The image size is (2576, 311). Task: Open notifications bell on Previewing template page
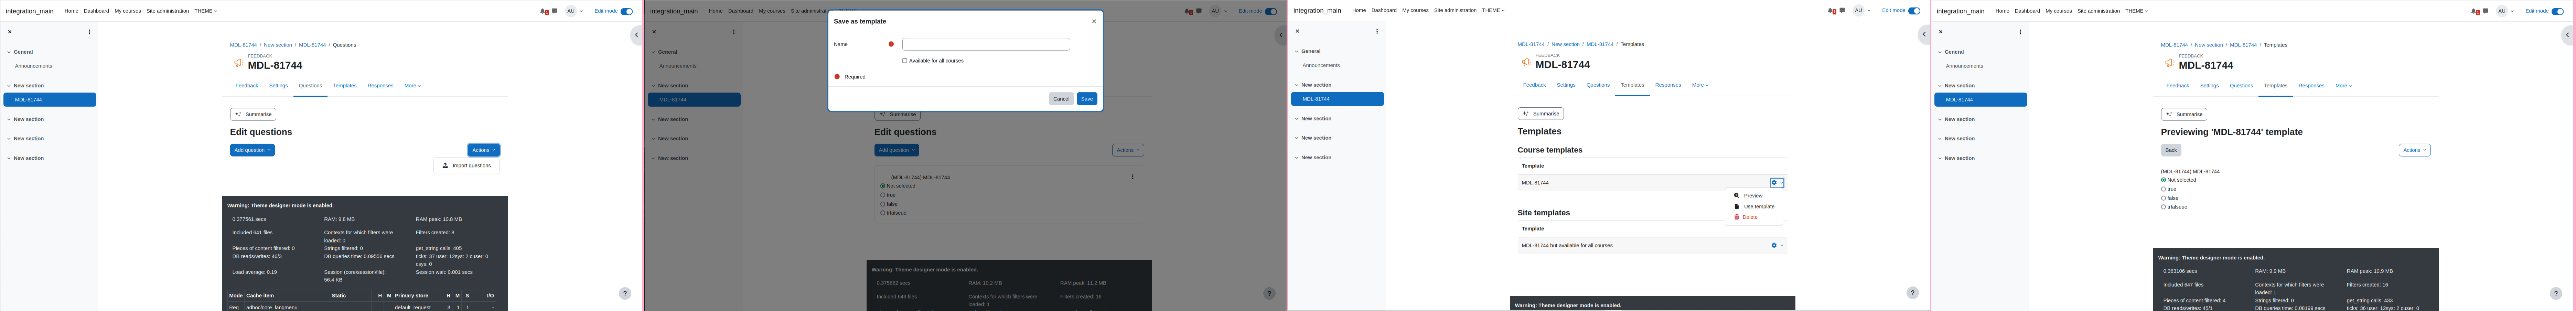coord(2475,11)
